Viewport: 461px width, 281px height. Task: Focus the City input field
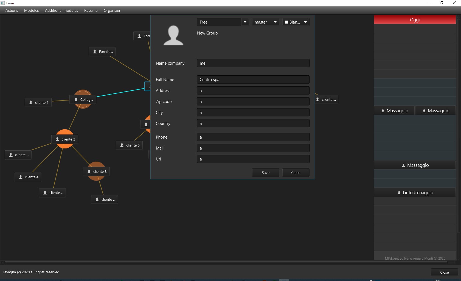(x=253, y=112)
